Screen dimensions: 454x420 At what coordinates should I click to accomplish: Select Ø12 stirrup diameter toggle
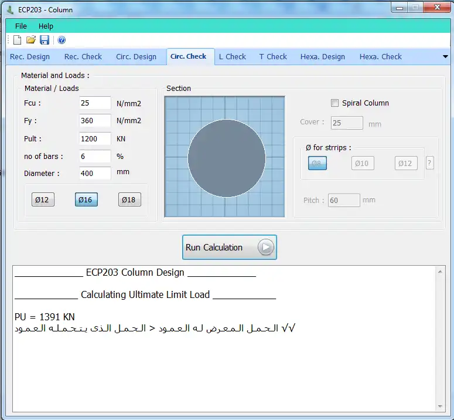(x=406, y=163)
